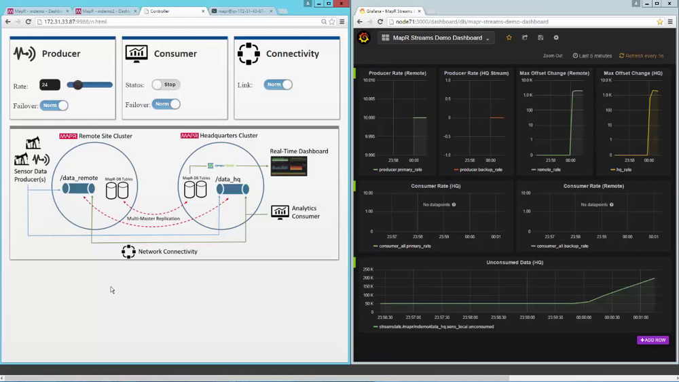The width and height of the screenshot is (679, 382).
Task: Click the Remote Site MapR-DB Tables icon
Action: pyautogui.click(x=117, y=191)
